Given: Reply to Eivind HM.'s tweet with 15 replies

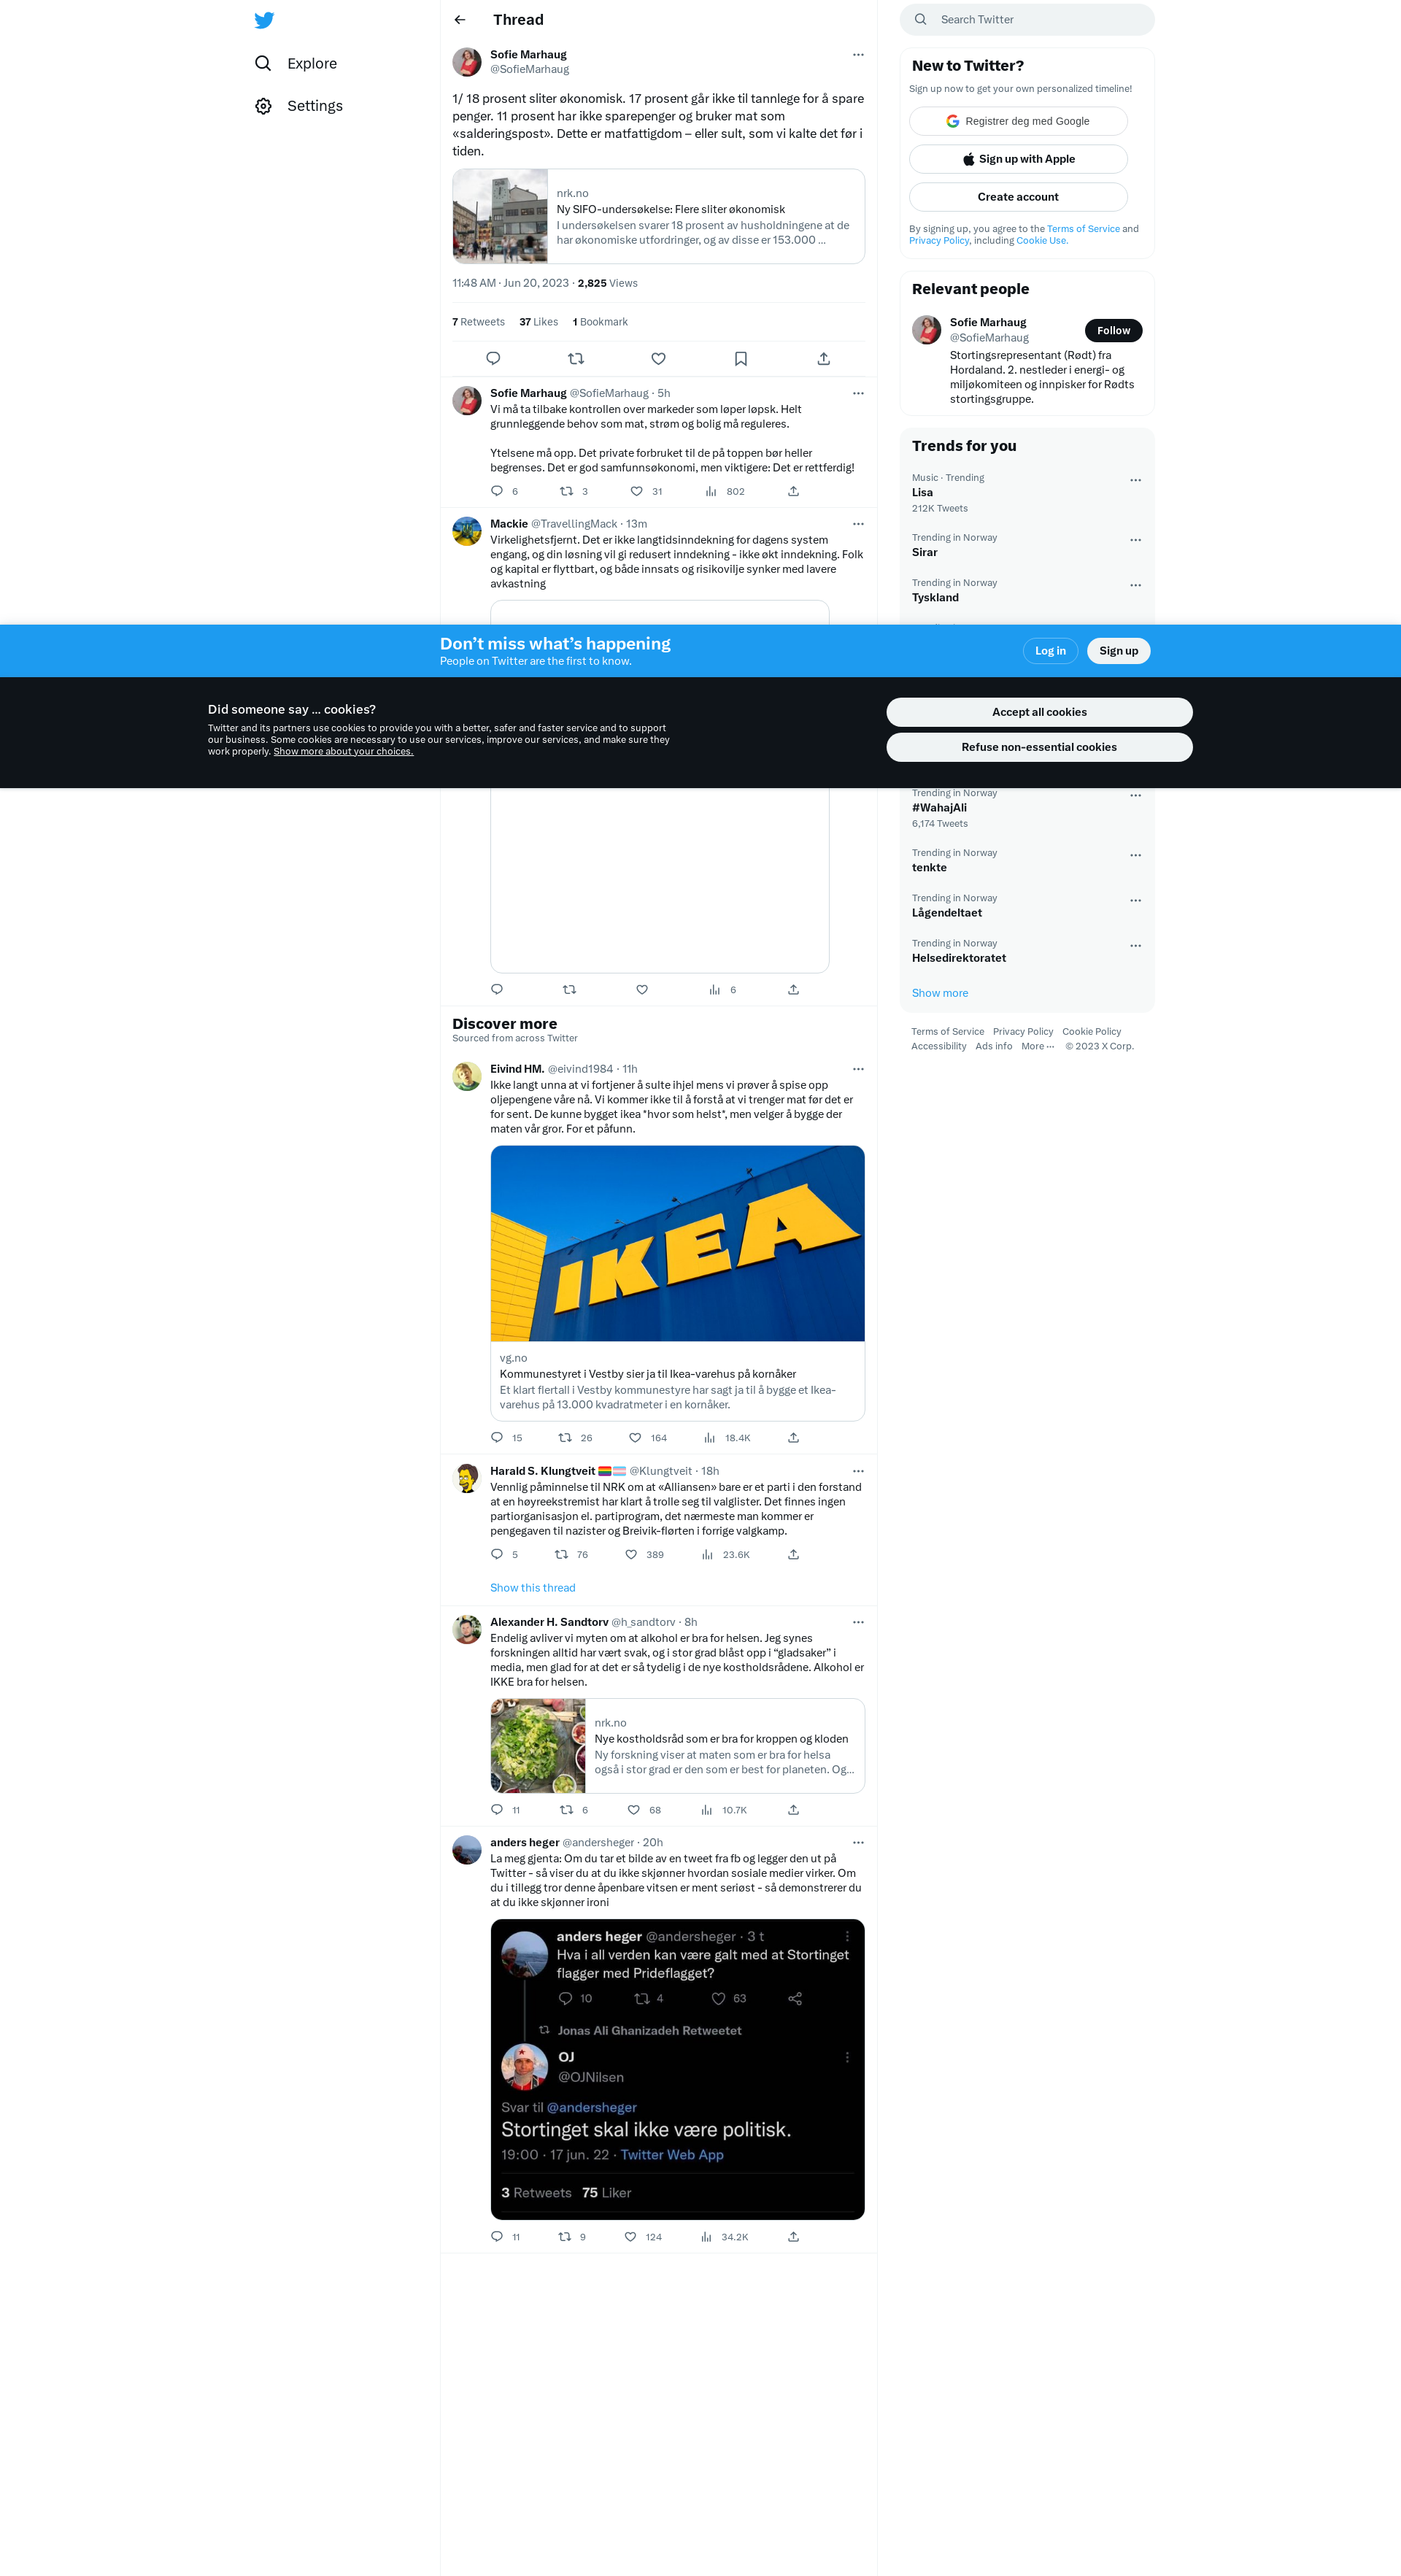Looking at the screenshot, I should tap(497, 1437).
